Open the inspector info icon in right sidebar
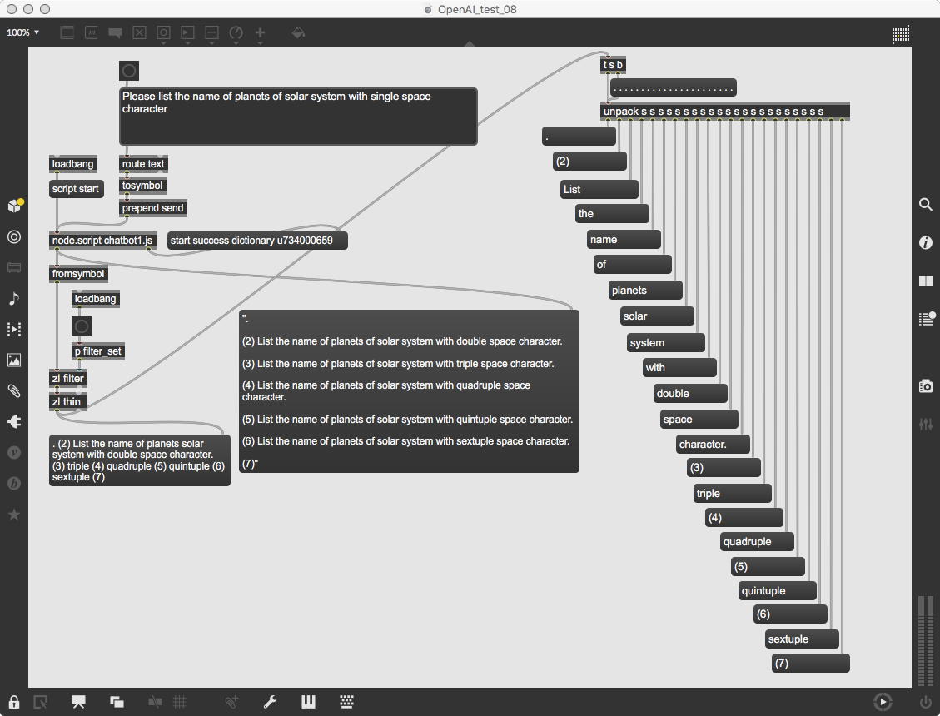This screenshot has height=716, width=940. (926, 242)
